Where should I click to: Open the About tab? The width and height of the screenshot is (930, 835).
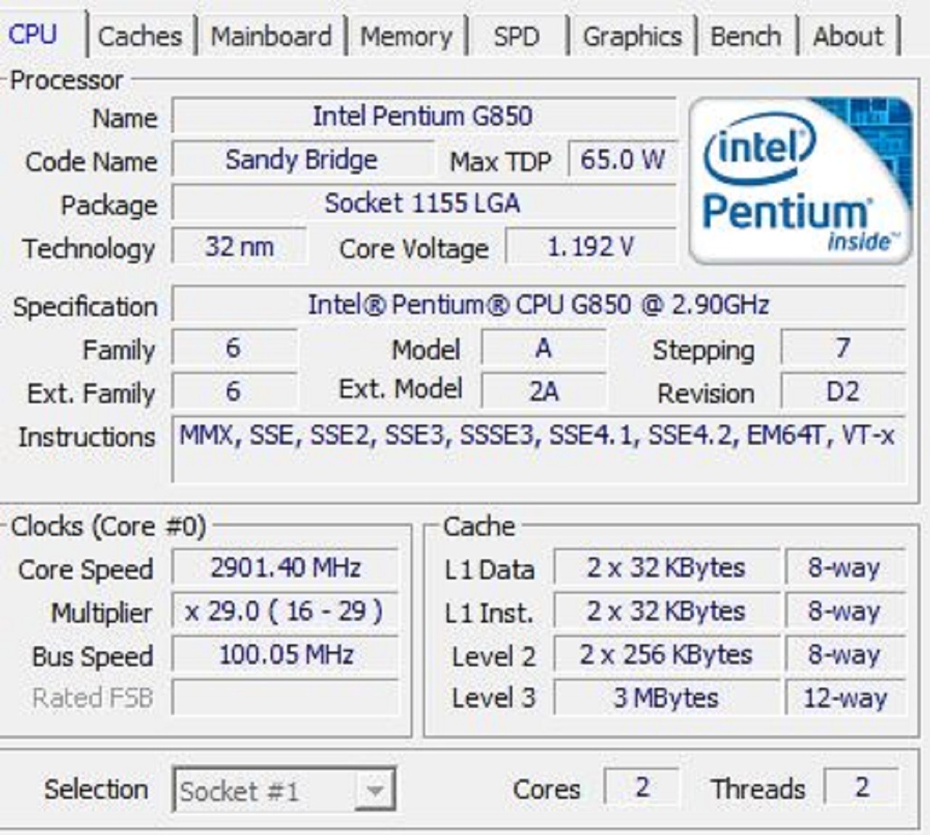point(848,36)
